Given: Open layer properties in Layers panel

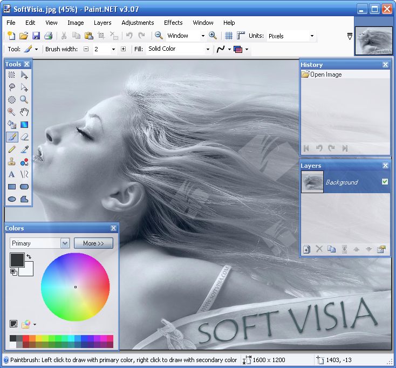Looking at the screenshot, I should (381, 249).
